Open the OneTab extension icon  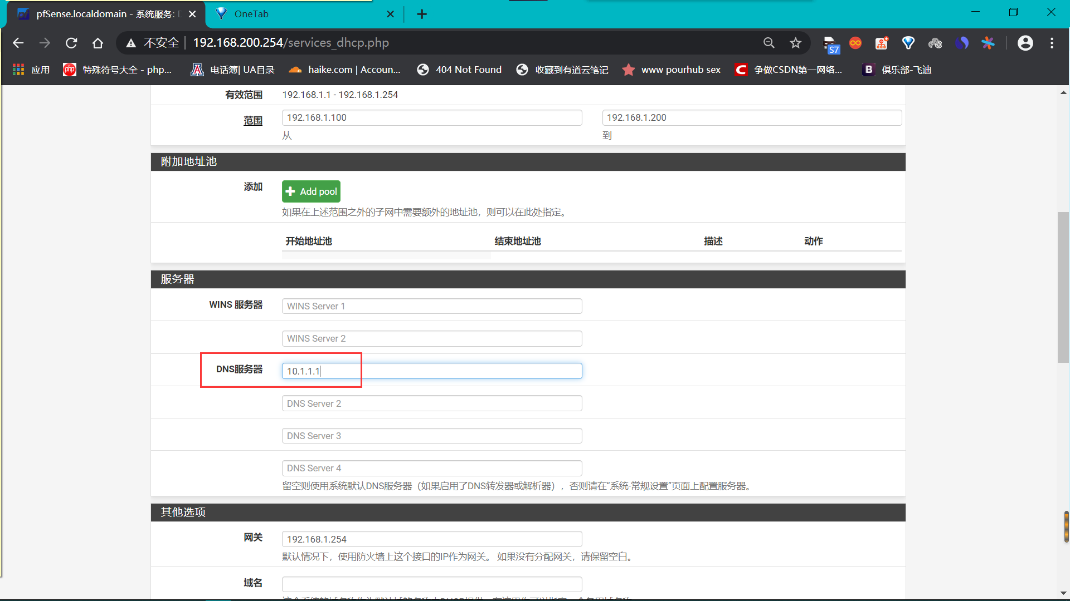tap(908, 43)
